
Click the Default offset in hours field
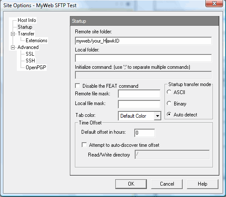(x=145, y=133)
